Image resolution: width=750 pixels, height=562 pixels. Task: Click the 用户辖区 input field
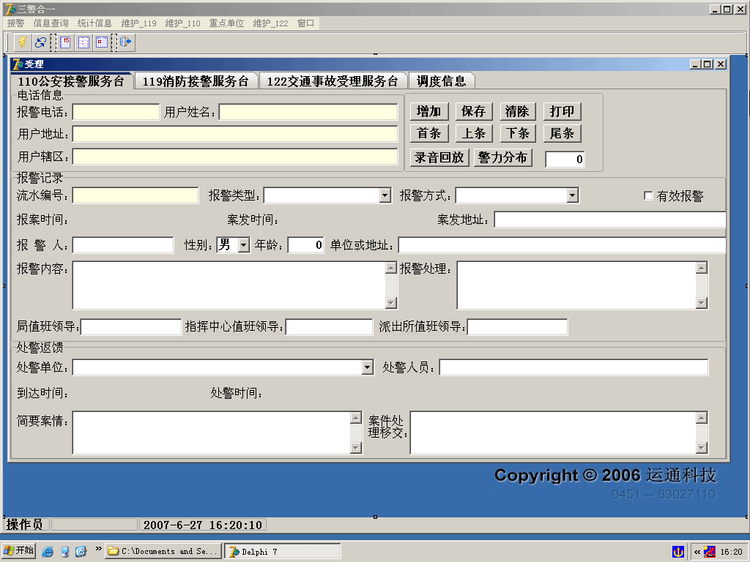pos(235,157)
